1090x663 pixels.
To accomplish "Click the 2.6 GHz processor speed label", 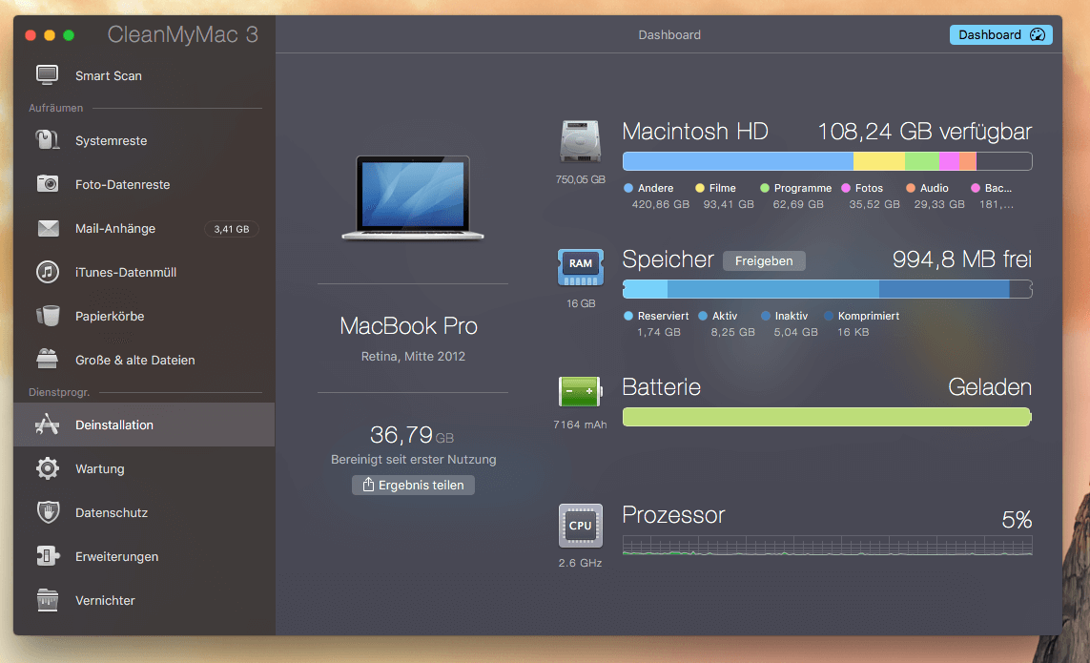I will (580, 563).
